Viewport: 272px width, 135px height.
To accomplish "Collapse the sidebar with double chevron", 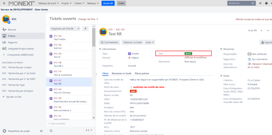I will point(41,131).
